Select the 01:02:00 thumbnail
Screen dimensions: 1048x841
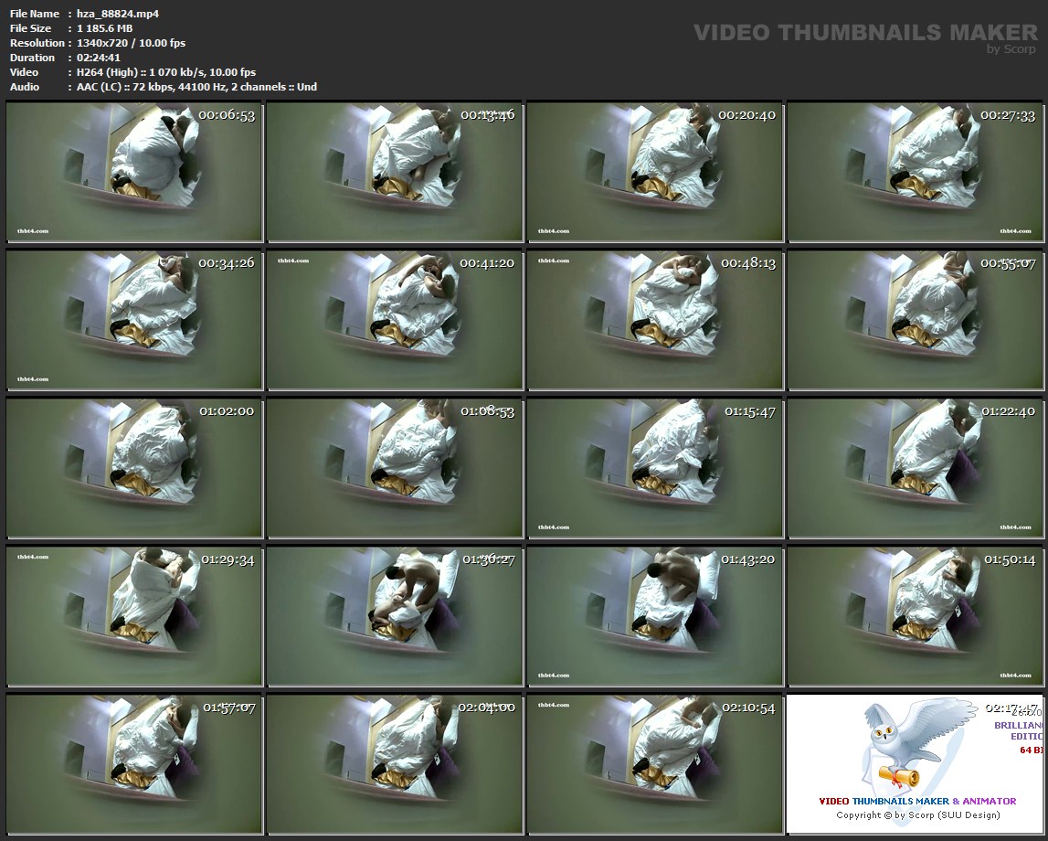click(x=134, y=468)
